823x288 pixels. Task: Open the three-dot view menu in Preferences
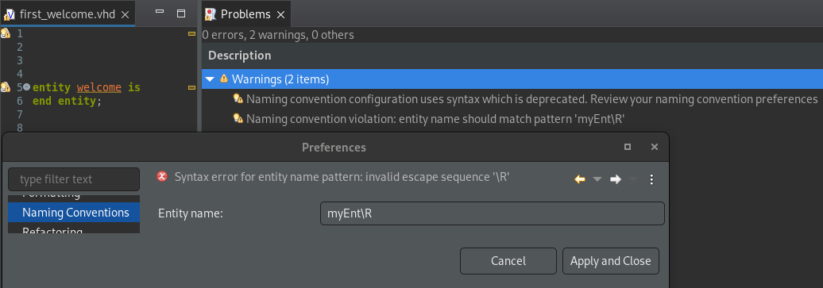click(651, 179)
